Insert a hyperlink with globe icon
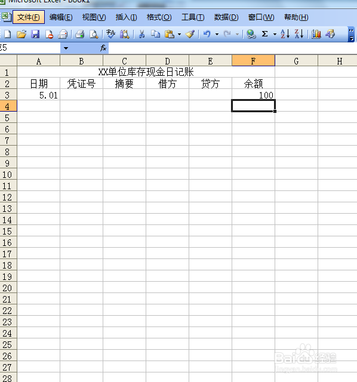Viewport: 357px width, 382px height. (251, 34)
